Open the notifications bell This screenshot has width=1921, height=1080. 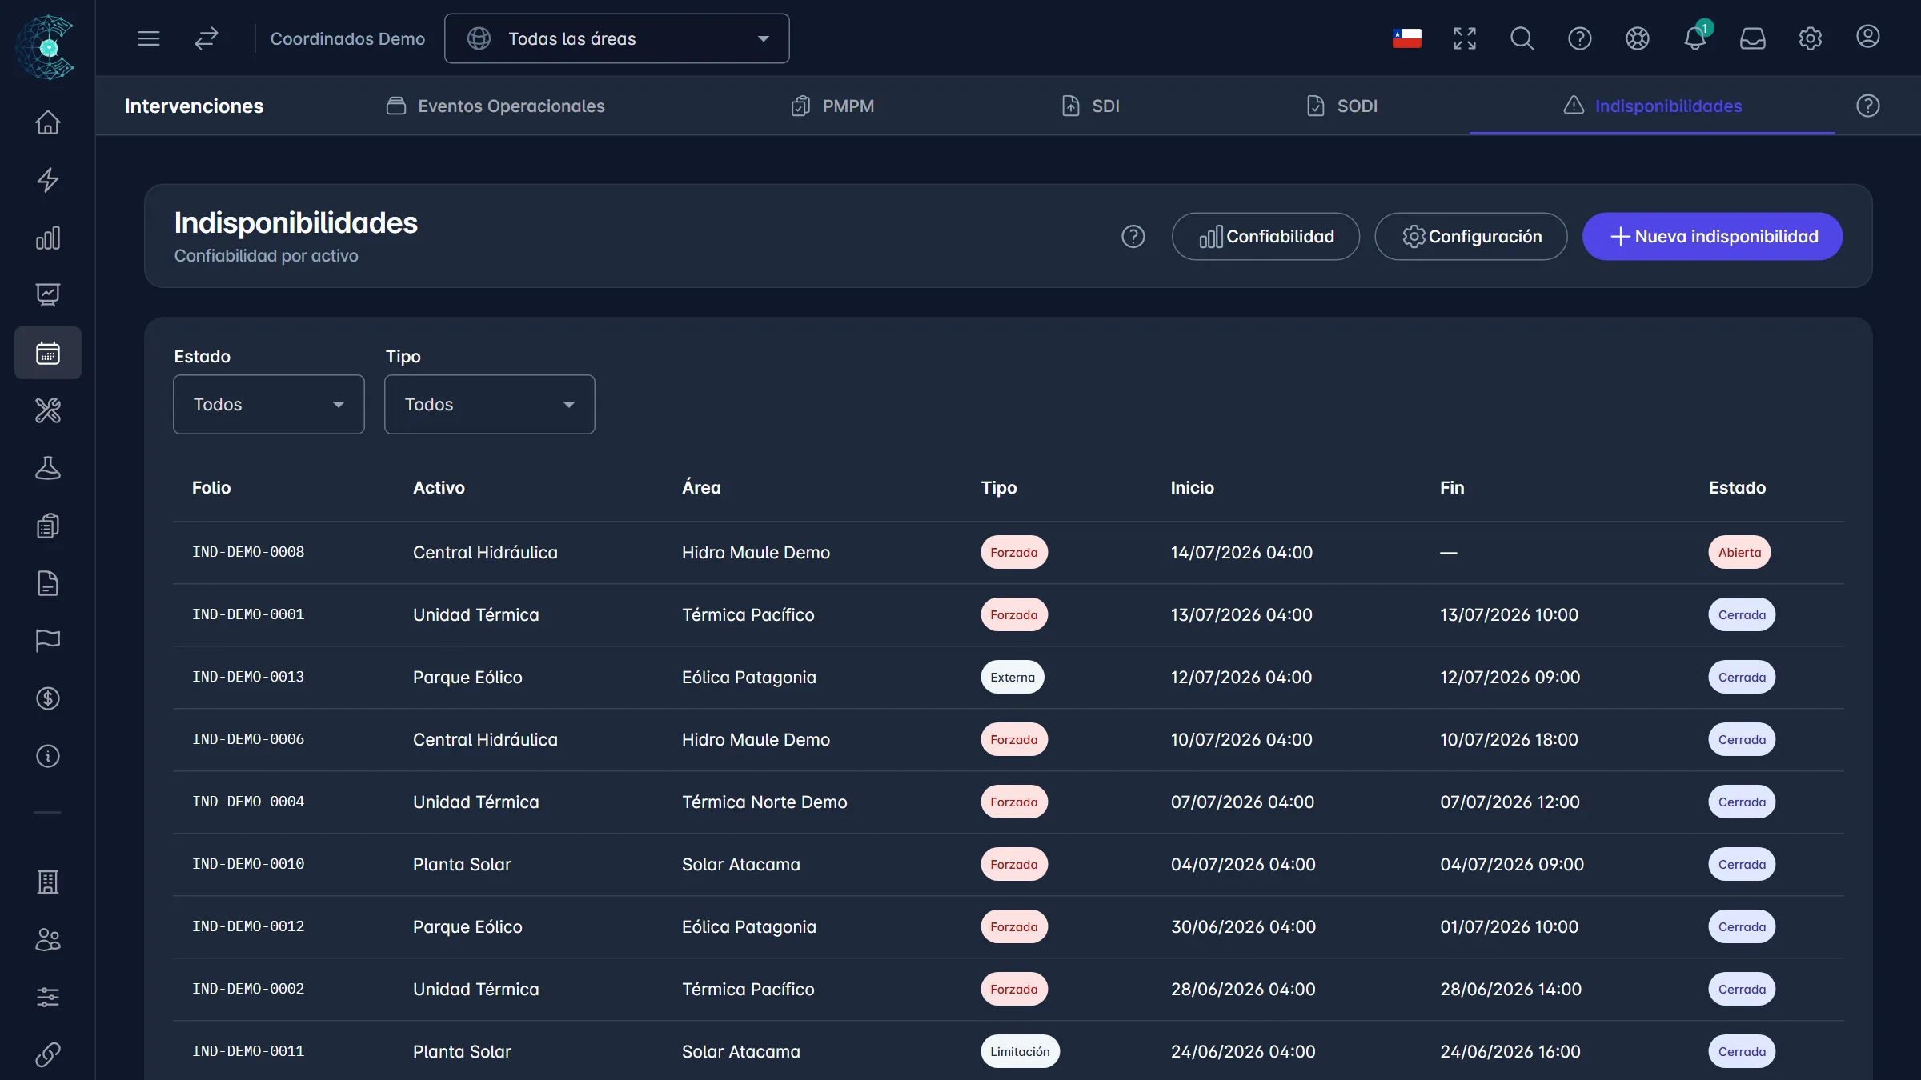click(x=1695, y=38)
